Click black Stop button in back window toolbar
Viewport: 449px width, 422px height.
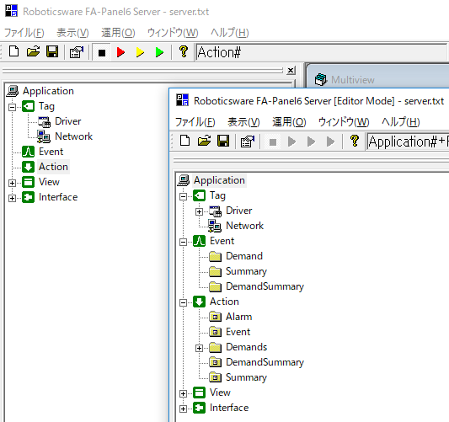point(102,53)
